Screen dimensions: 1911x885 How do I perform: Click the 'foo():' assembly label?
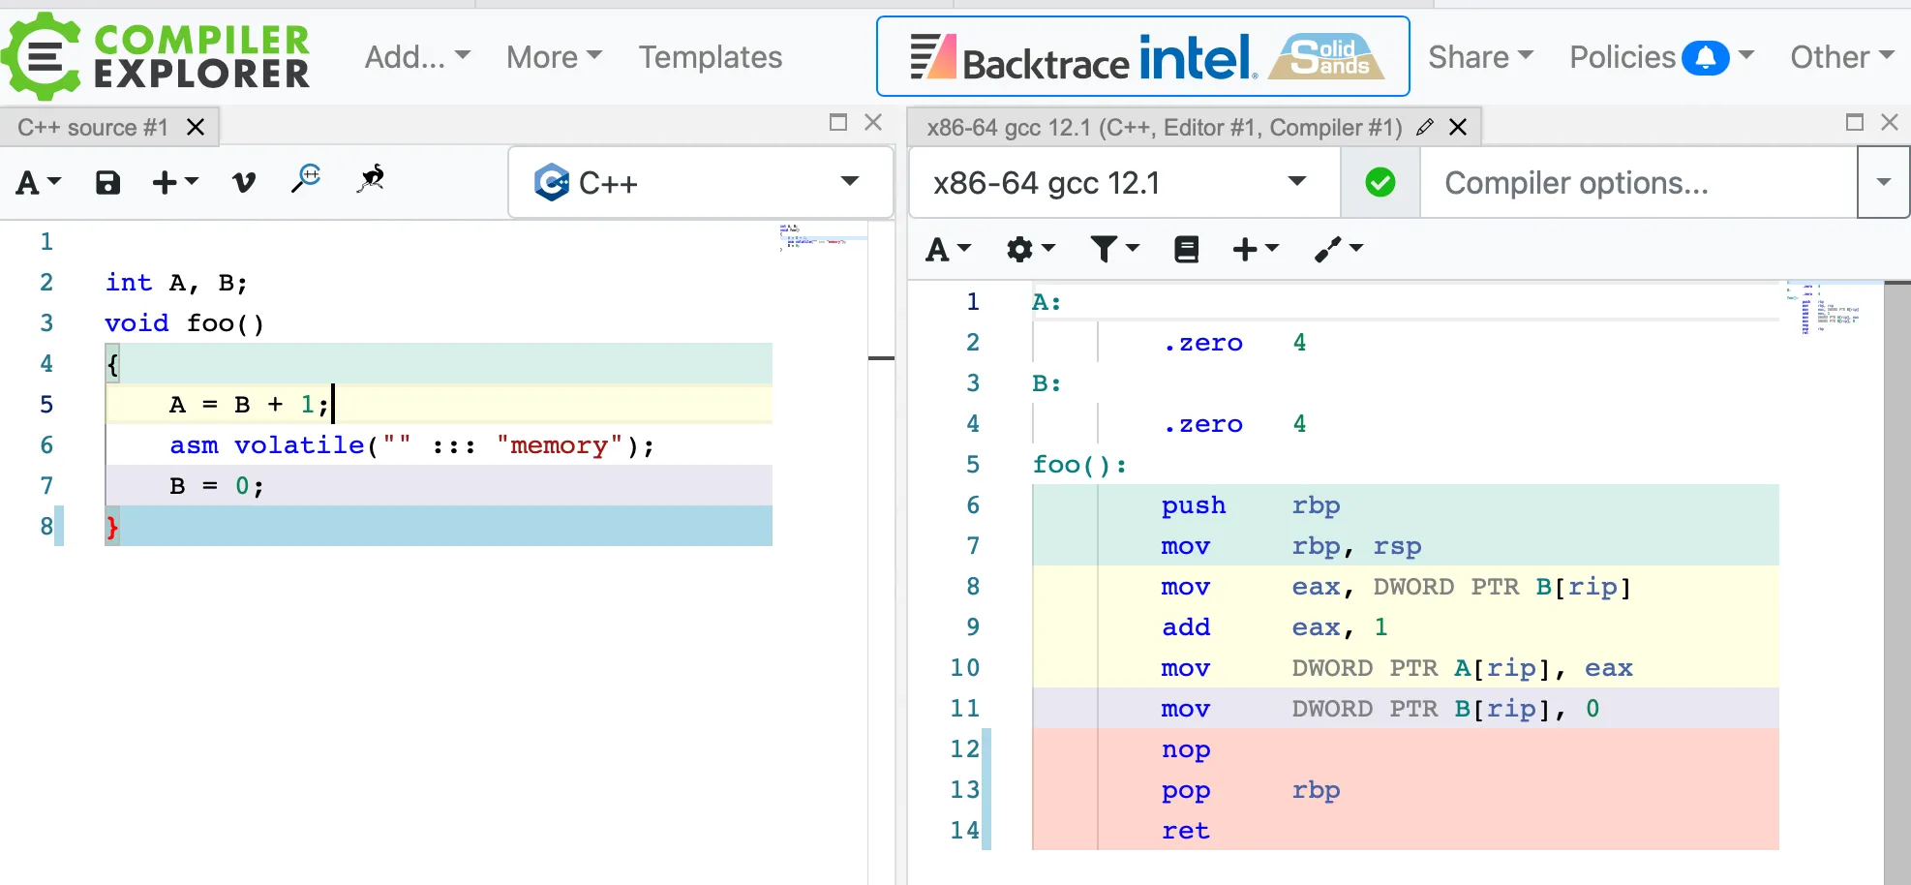click(x=1079, y=465)
